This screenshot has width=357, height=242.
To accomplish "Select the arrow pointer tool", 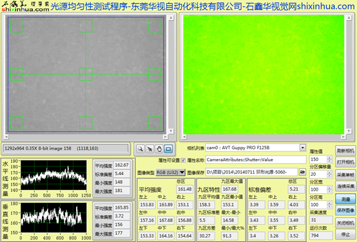I will coord(150,149).
